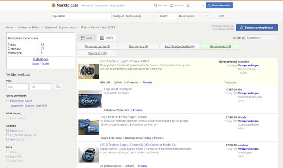Open the Lego 42083 compleet thumbnail

pyautogui.click(x=90, y=99)
